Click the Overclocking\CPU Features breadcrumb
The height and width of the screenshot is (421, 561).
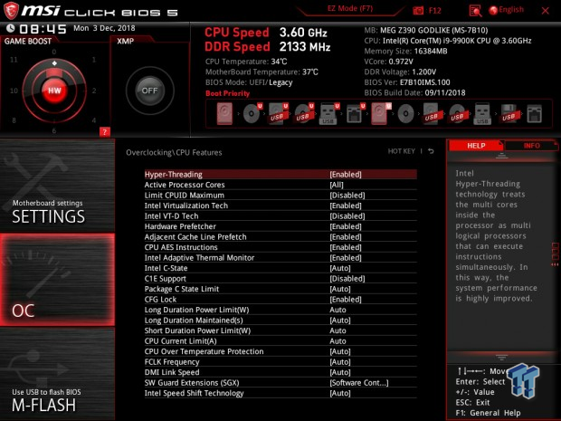pos(174,152)
